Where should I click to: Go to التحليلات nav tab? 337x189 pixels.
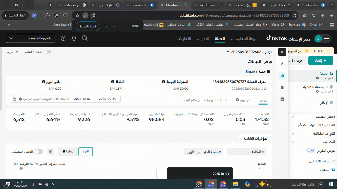pos(184,39)
